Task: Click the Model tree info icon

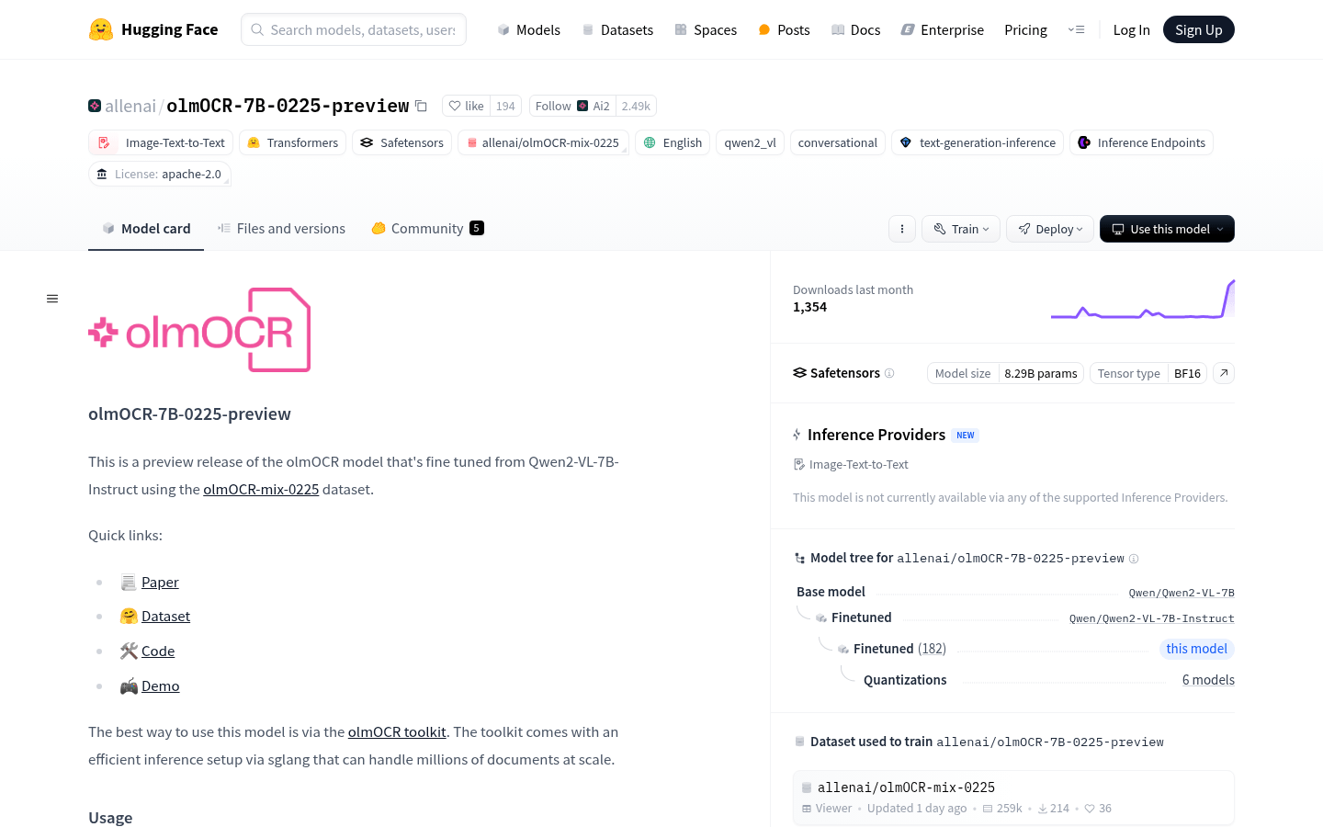Action: [x=1134, y=559]
